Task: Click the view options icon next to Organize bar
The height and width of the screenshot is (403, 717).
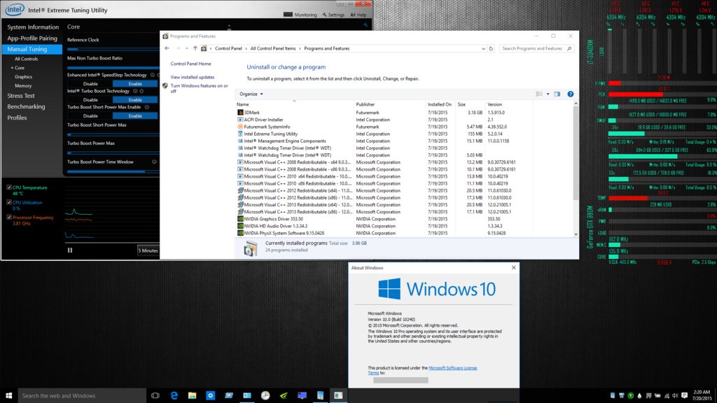Action: (539, 94)
